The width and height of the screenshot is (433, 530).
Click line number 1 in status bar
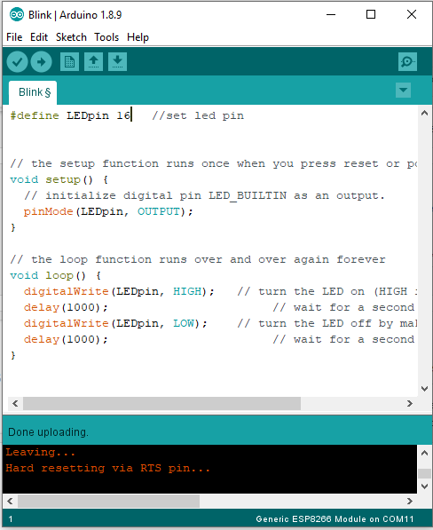[x=11, y=519]
